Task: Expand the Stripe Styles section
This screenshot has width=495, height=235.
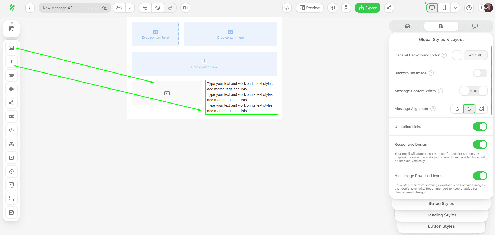Action: pos(441,204)
